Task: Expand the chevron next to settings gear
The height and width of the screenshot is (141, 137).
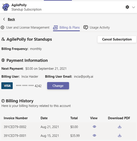Action: pos(134,7)
